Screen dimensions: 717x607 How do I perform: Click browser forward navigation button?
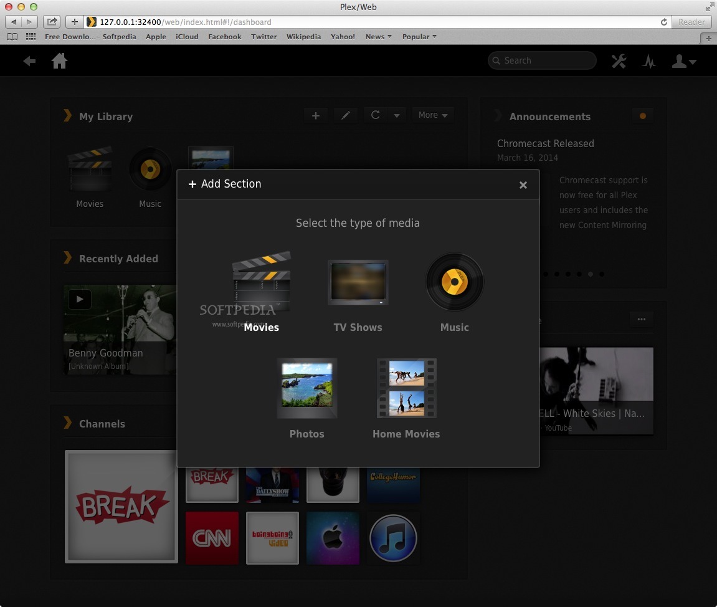coord(29,21)
